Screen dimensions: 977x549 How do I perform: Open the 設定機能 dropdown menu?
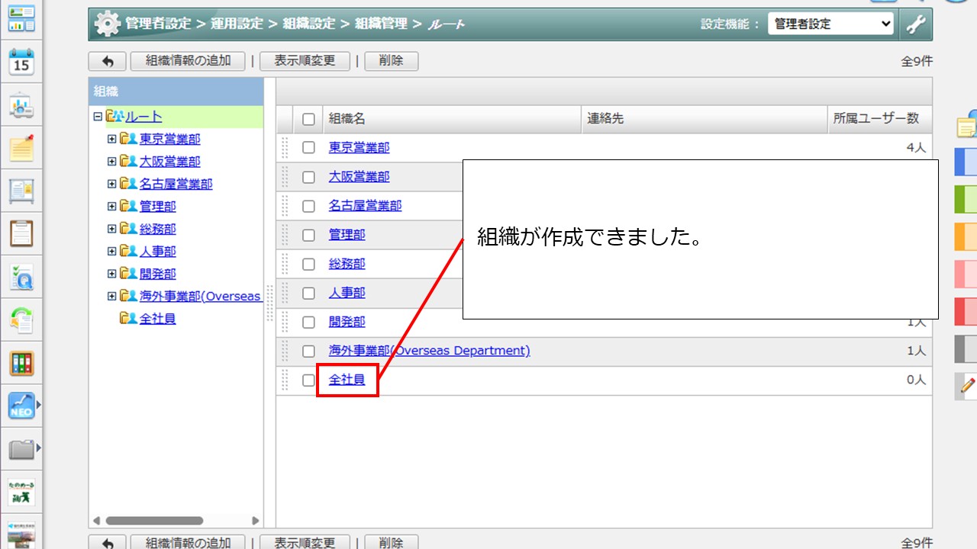click(830, 24)
